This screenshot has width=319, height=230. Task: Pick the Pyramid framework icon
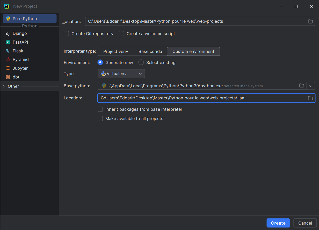tap(8, 59)
